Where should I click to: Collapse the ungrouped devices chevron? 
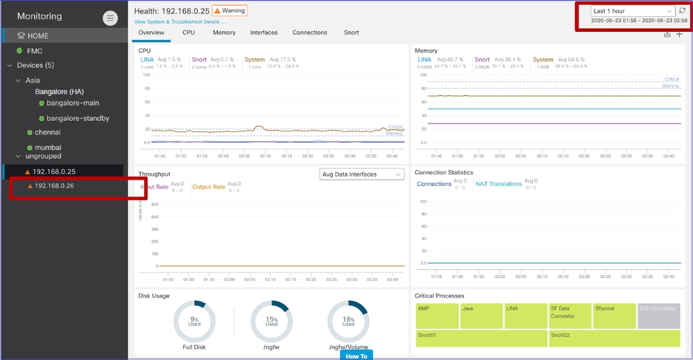click(18, 156)
